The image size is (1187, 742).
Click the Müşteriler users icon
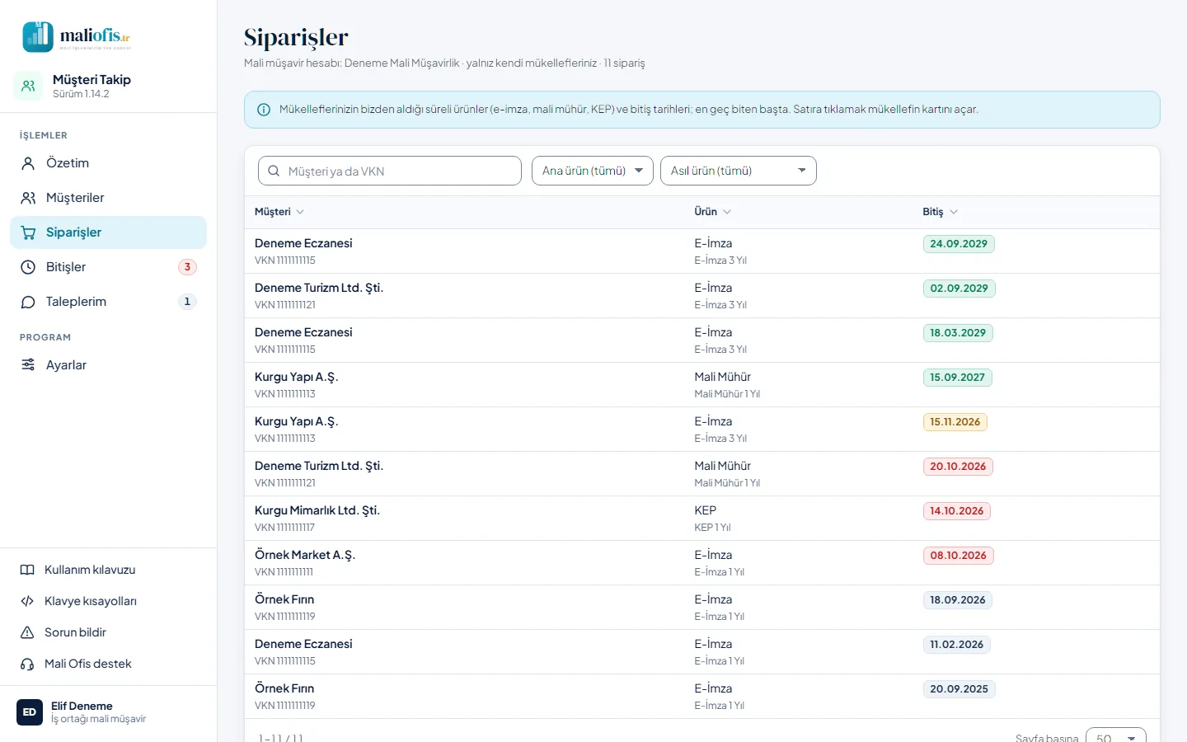coord(28,198)
